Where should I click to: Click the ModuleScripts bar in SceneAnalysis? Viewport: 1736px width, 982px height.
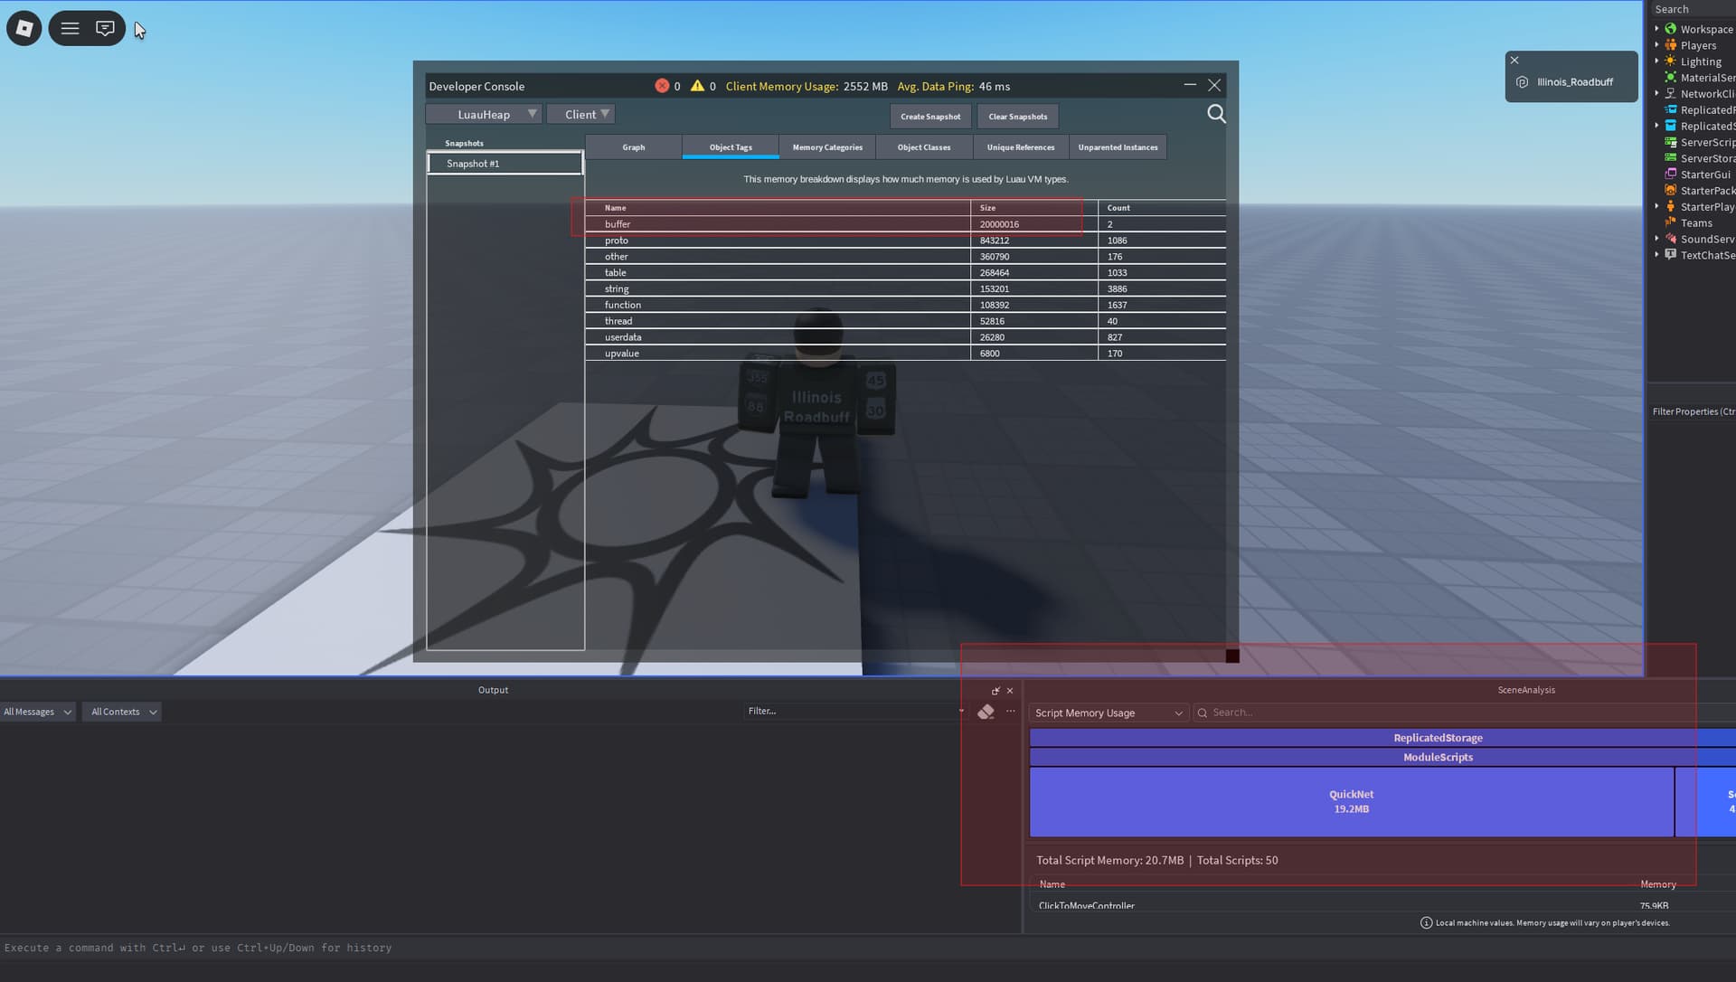coord(1382,758)
